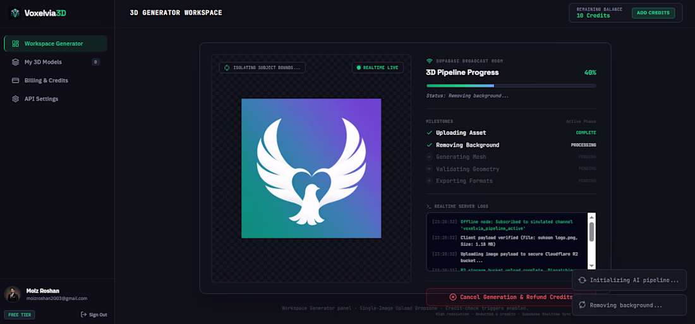This screenshot has height=324, width=695.
Task: Click the server logs scroll down arrow
Action: 591,265
